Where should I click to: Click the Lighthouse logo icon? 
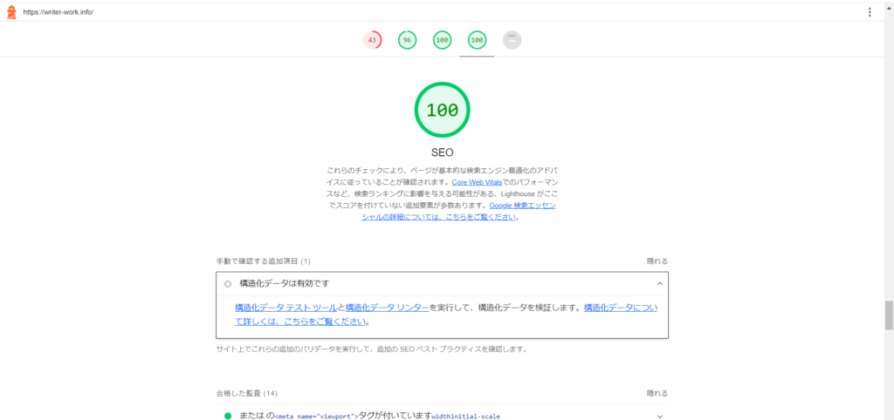(x=11, y=12)
